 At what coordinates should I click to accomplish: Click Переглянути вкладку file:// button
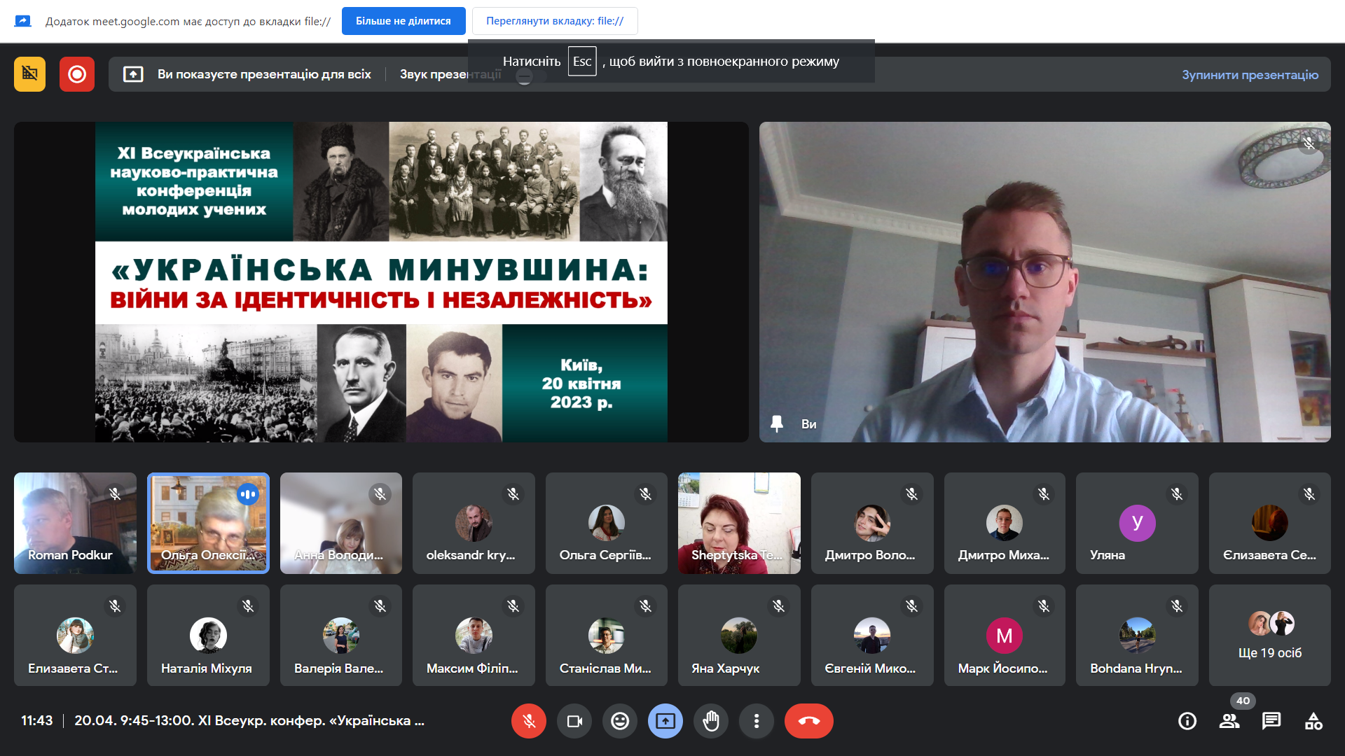coord(555,21)
